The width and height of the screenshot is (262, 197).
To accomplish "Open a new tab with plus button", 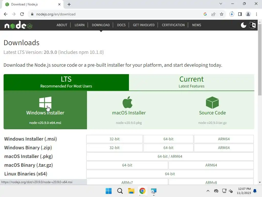I will point(69,4).
